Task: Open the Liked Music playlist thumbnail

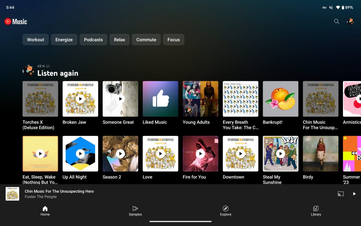Action: coord(160,99)
